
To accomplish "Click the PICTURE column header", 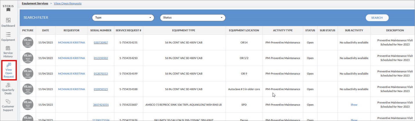I will pos(28,30).
